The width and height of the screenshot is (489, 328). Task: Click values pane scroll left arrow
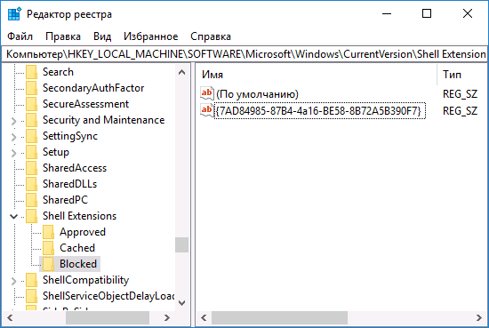tap(204, 318)
